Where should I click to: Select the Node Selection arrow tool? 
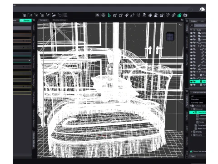109,15
